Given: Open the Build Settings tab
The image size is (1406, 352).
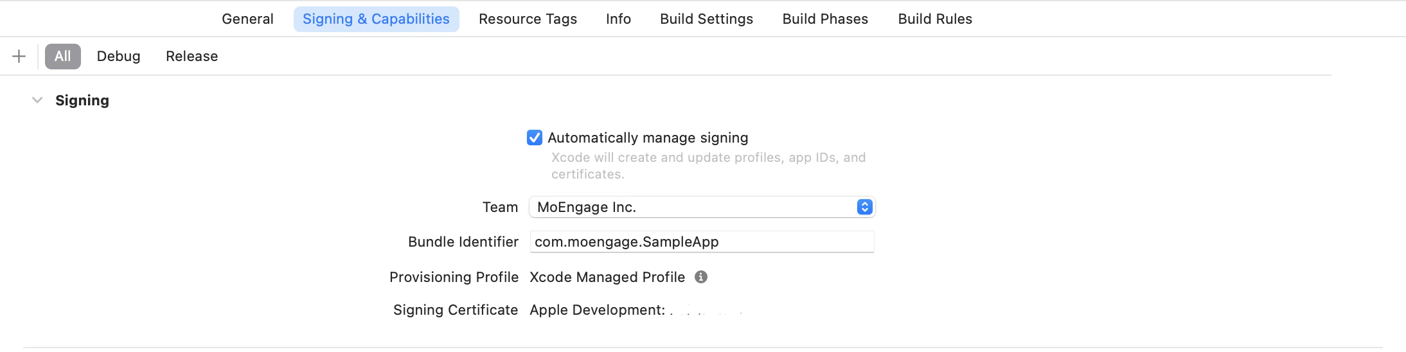Looking at the screenshot, I should point(706,19).
